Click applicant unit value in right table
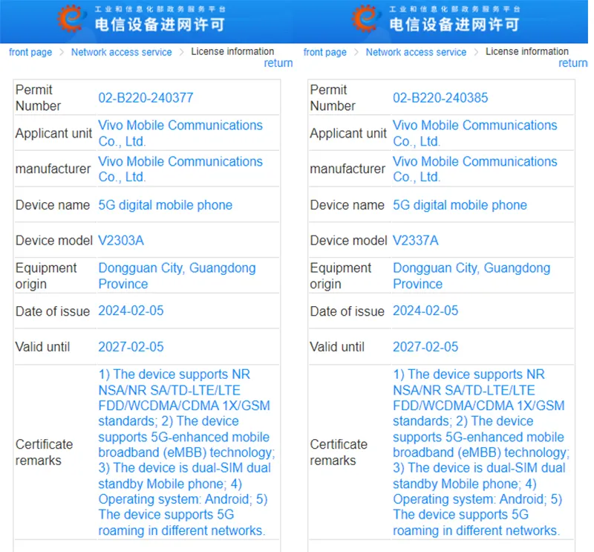594x552 pixels. [x=474, y=134]
